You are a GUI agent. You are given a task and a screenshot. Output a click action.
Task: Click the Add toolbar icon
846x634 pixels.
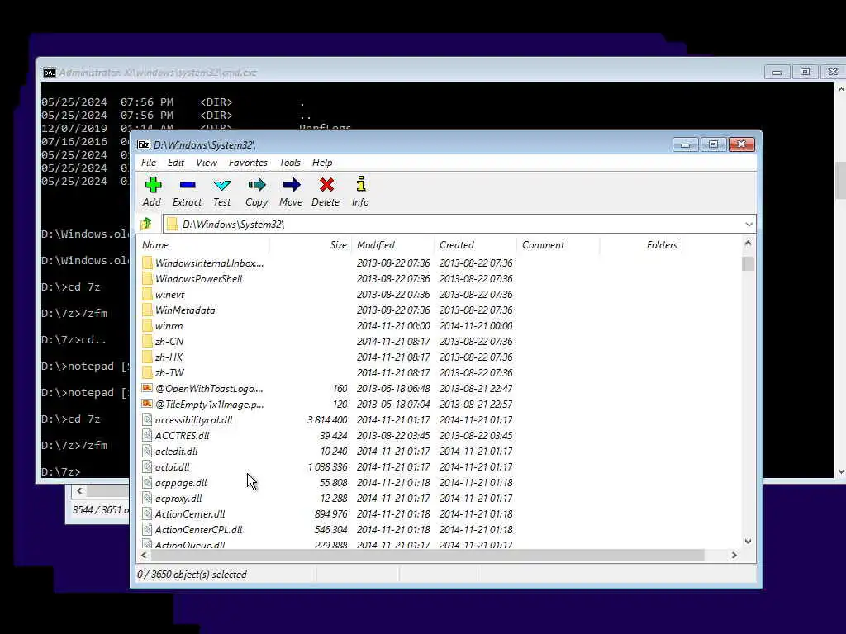click(153, 185)
